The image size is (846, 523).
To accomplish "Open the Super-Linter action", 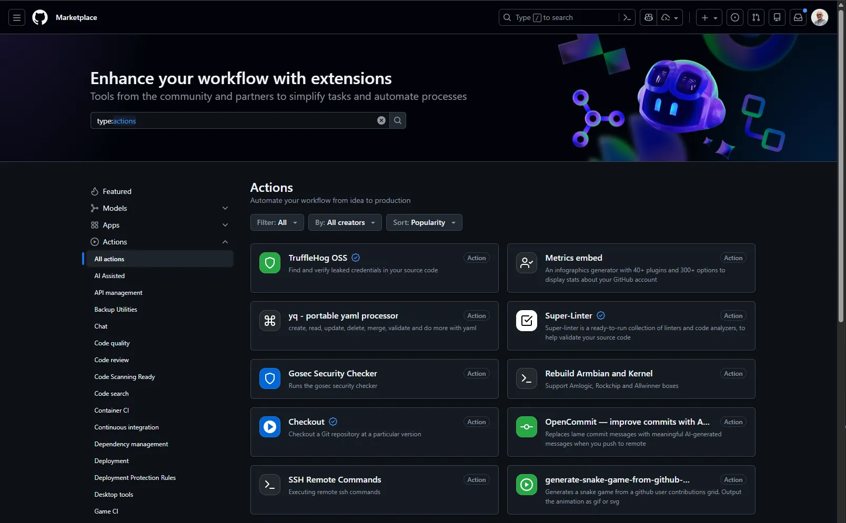I will [x=568, y=315].
